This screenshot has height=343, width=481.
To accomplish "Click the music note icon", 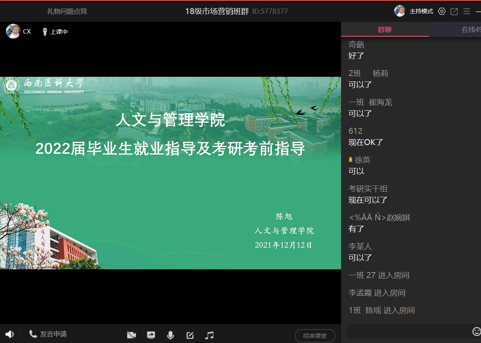I will (210, 335).
